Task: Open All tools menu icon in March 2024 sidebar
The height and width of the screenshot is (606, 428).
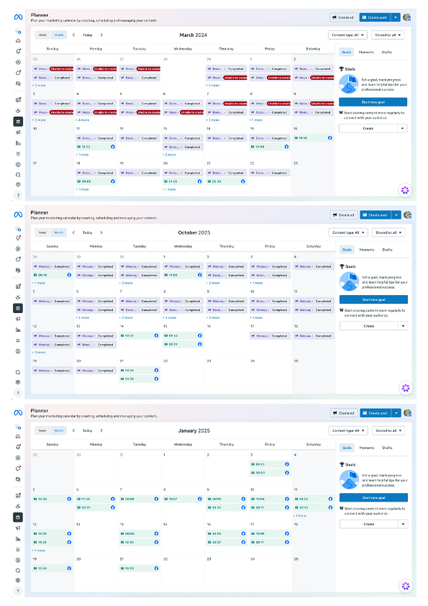Action: pos(18,154)
